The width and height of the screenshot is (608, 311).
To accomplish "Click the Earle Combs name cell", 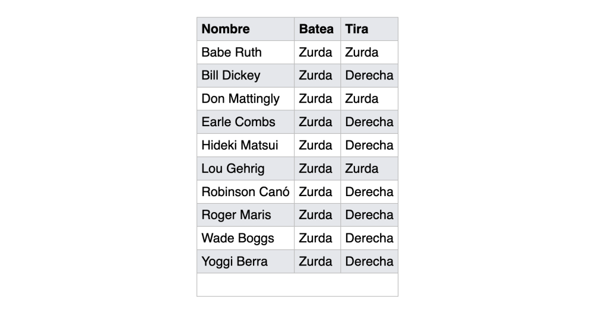I will pyautogui.click(x=239, y=122).
